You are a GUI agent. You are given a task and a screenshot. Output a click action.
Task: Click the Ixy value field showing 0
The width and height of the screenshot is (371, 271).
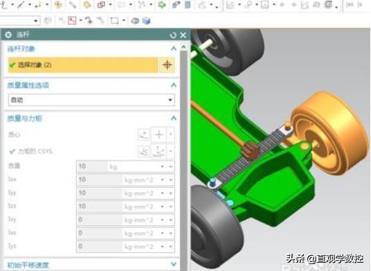click(x=99, y=220)
